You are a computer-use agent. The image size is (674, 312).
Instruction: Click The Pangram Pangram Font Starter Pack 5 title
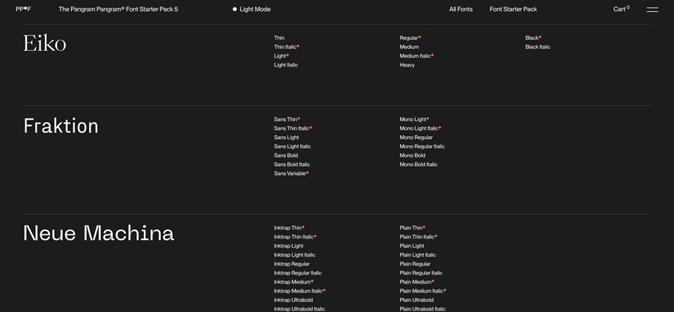pos(118,9)
